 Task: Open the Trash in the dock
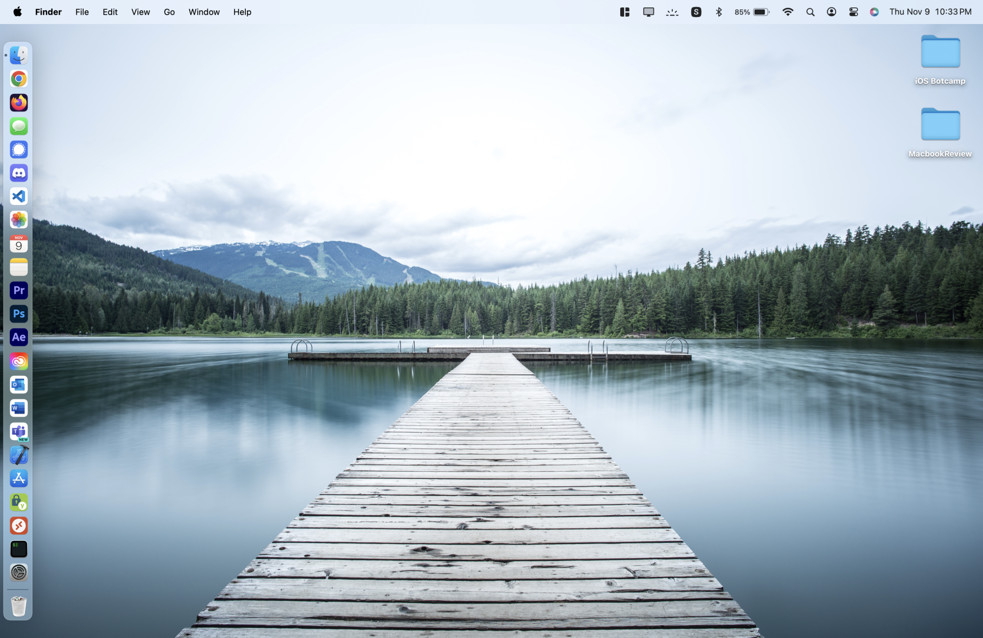[19, 606]
